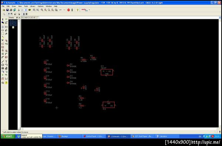
Task: Select the Polygon tool
Action: click(6, 68)
